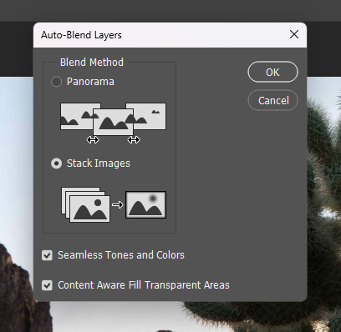The image size is (341, 332).
Task: Click the Auto-Blend Layers title text
Action: tap(81, 35)
